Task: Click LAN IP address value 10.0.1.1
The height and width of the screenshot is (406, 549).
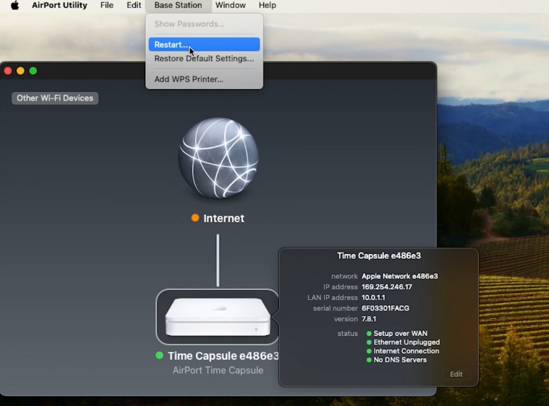Action: tap(374, 298)
